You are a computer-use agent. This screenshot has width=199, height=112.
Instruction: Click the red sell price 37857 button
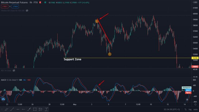coord(5,7)
